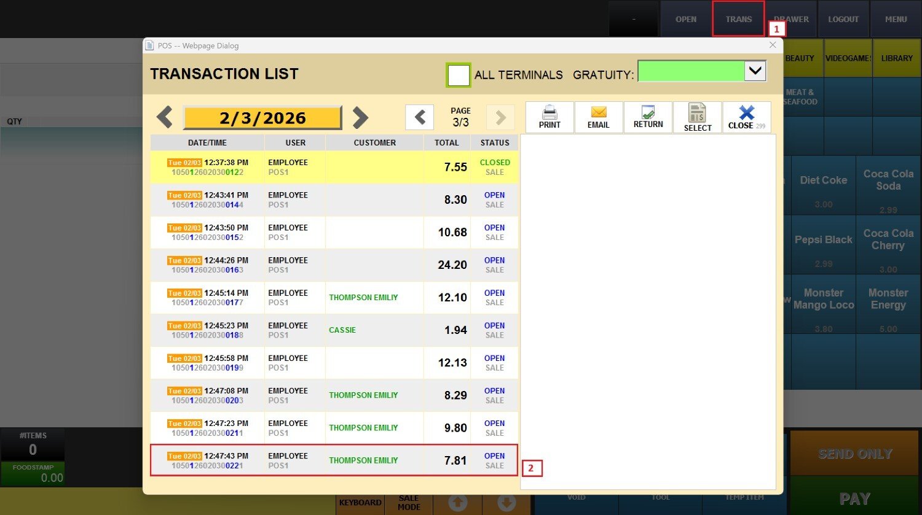
Task: Click the SELECT receipt icon
Action: (x=697, y=113)
